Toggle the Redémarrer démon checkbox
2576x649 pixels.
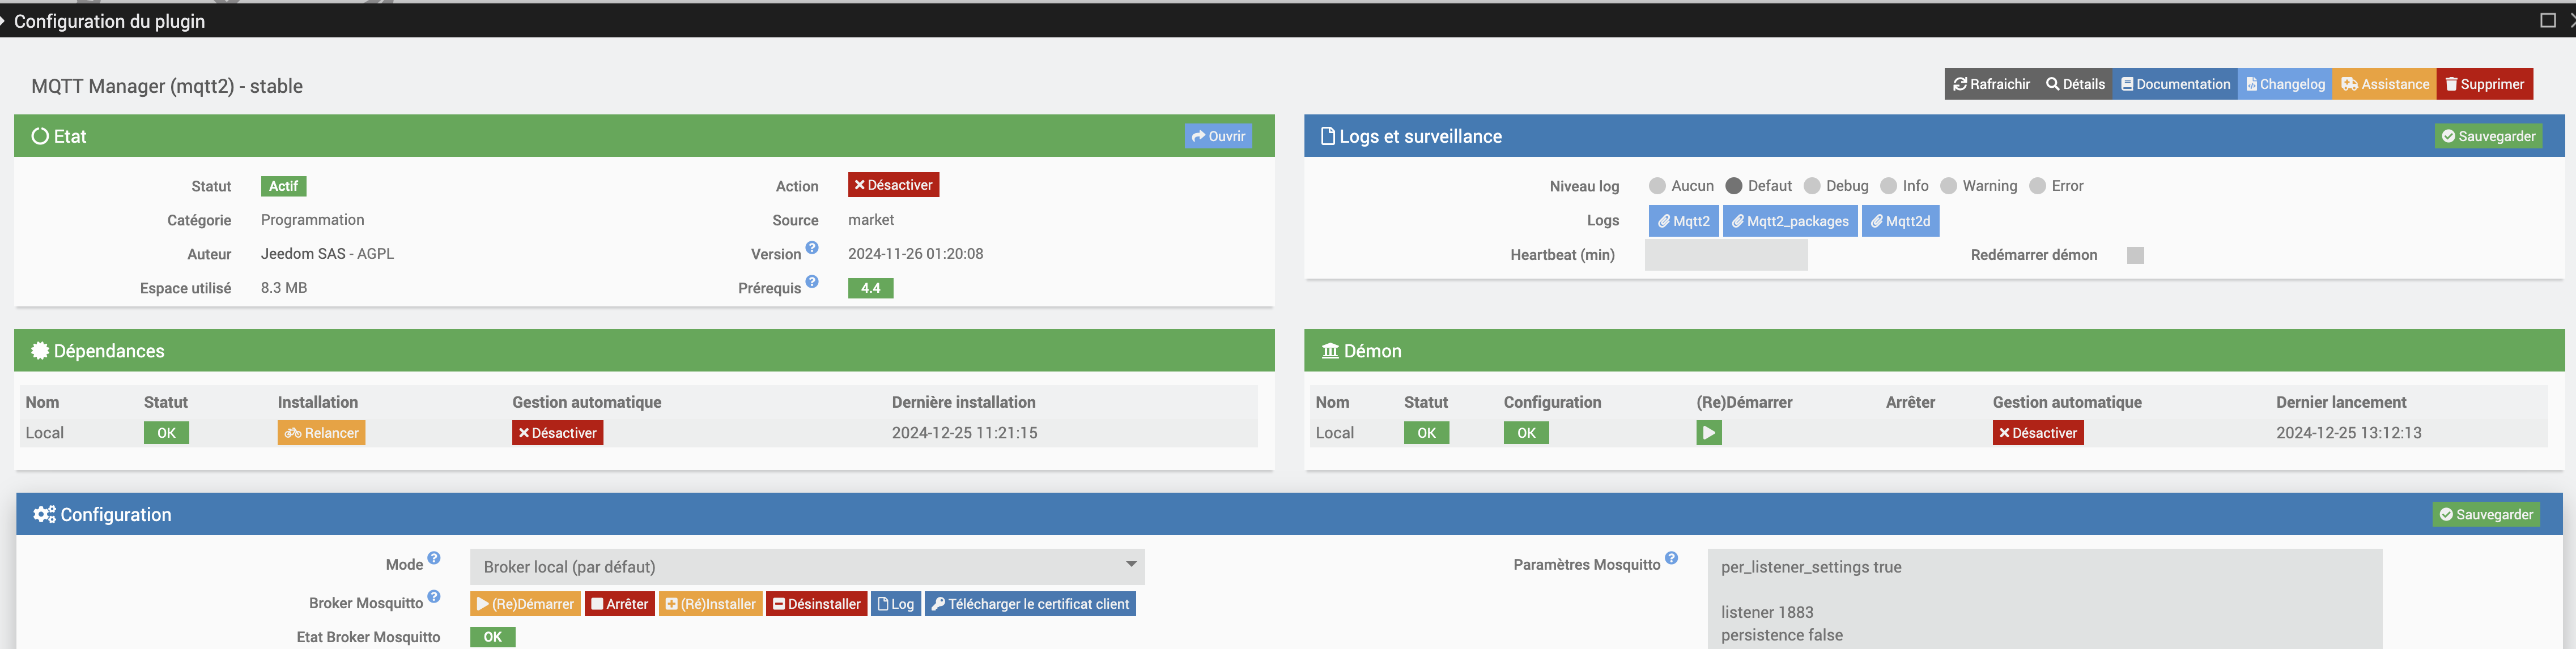coord(2135,255)
